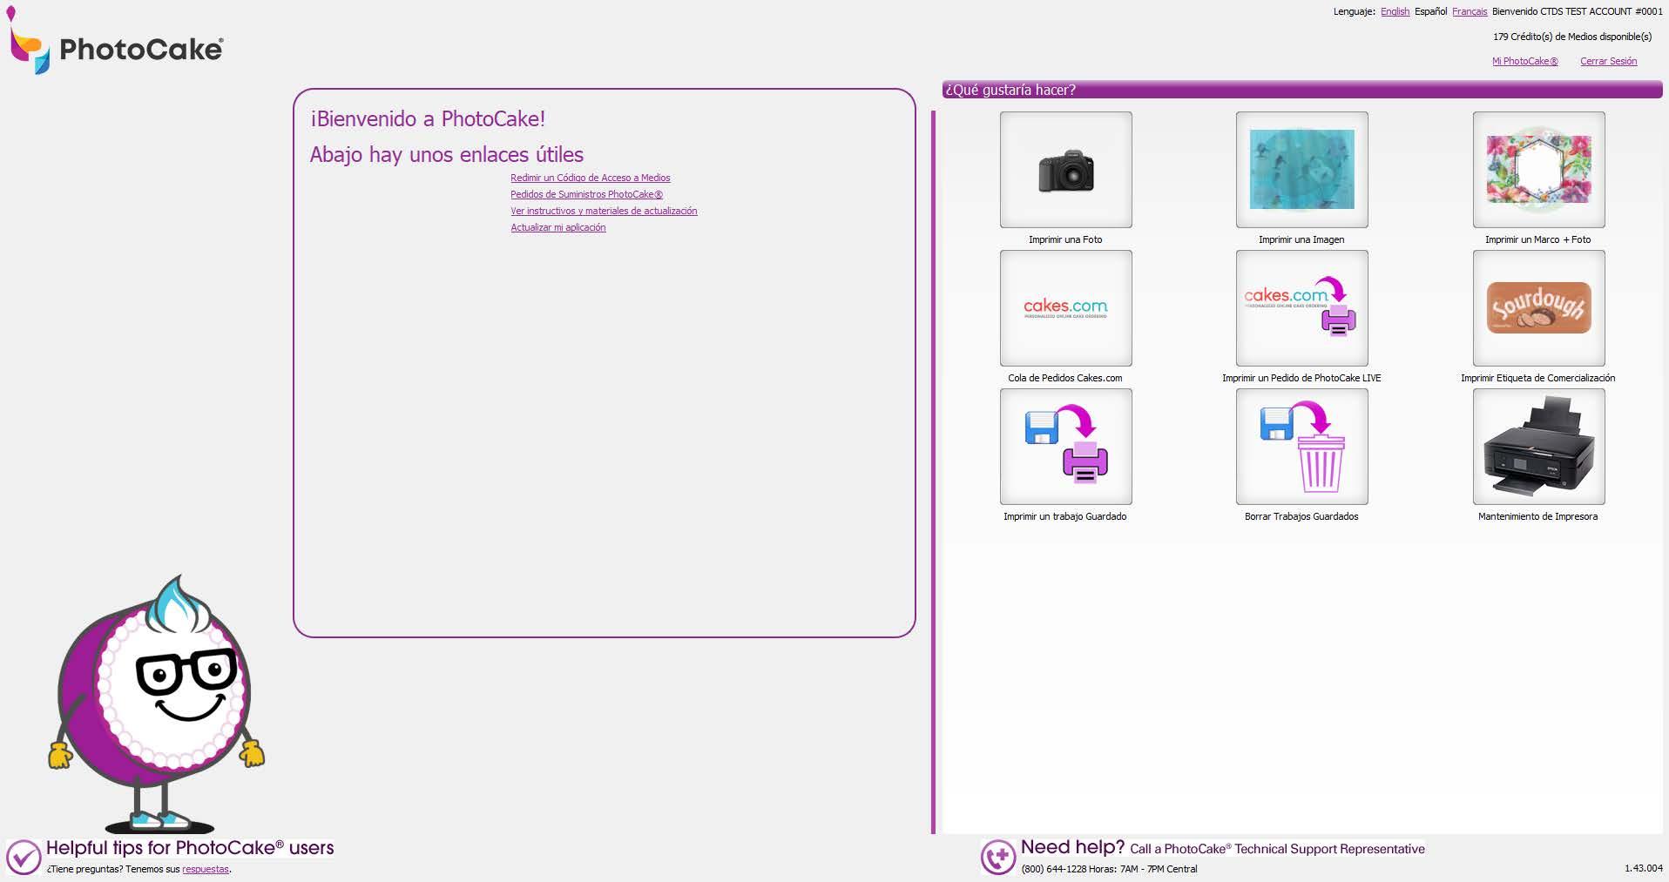Screen dimensions: 1669x882
Task: Open Pedidos de Suministros PhotoCake® link
Action: (x=586, y=194)
